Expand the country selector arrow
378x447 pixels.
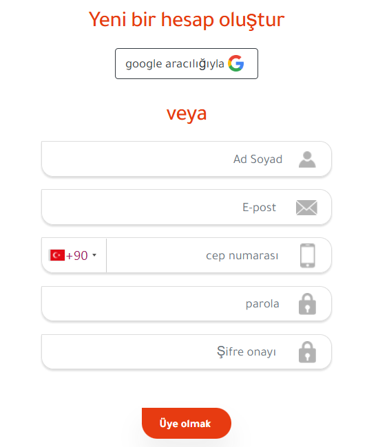point(94,255)
